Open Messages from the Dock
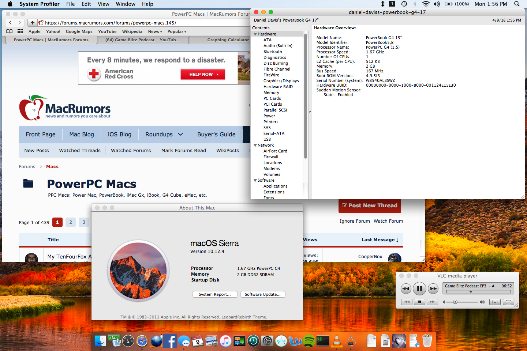Image resolution: width=527 pixels, height=351 pixels. pyautogui.click(x=184, y=341)
